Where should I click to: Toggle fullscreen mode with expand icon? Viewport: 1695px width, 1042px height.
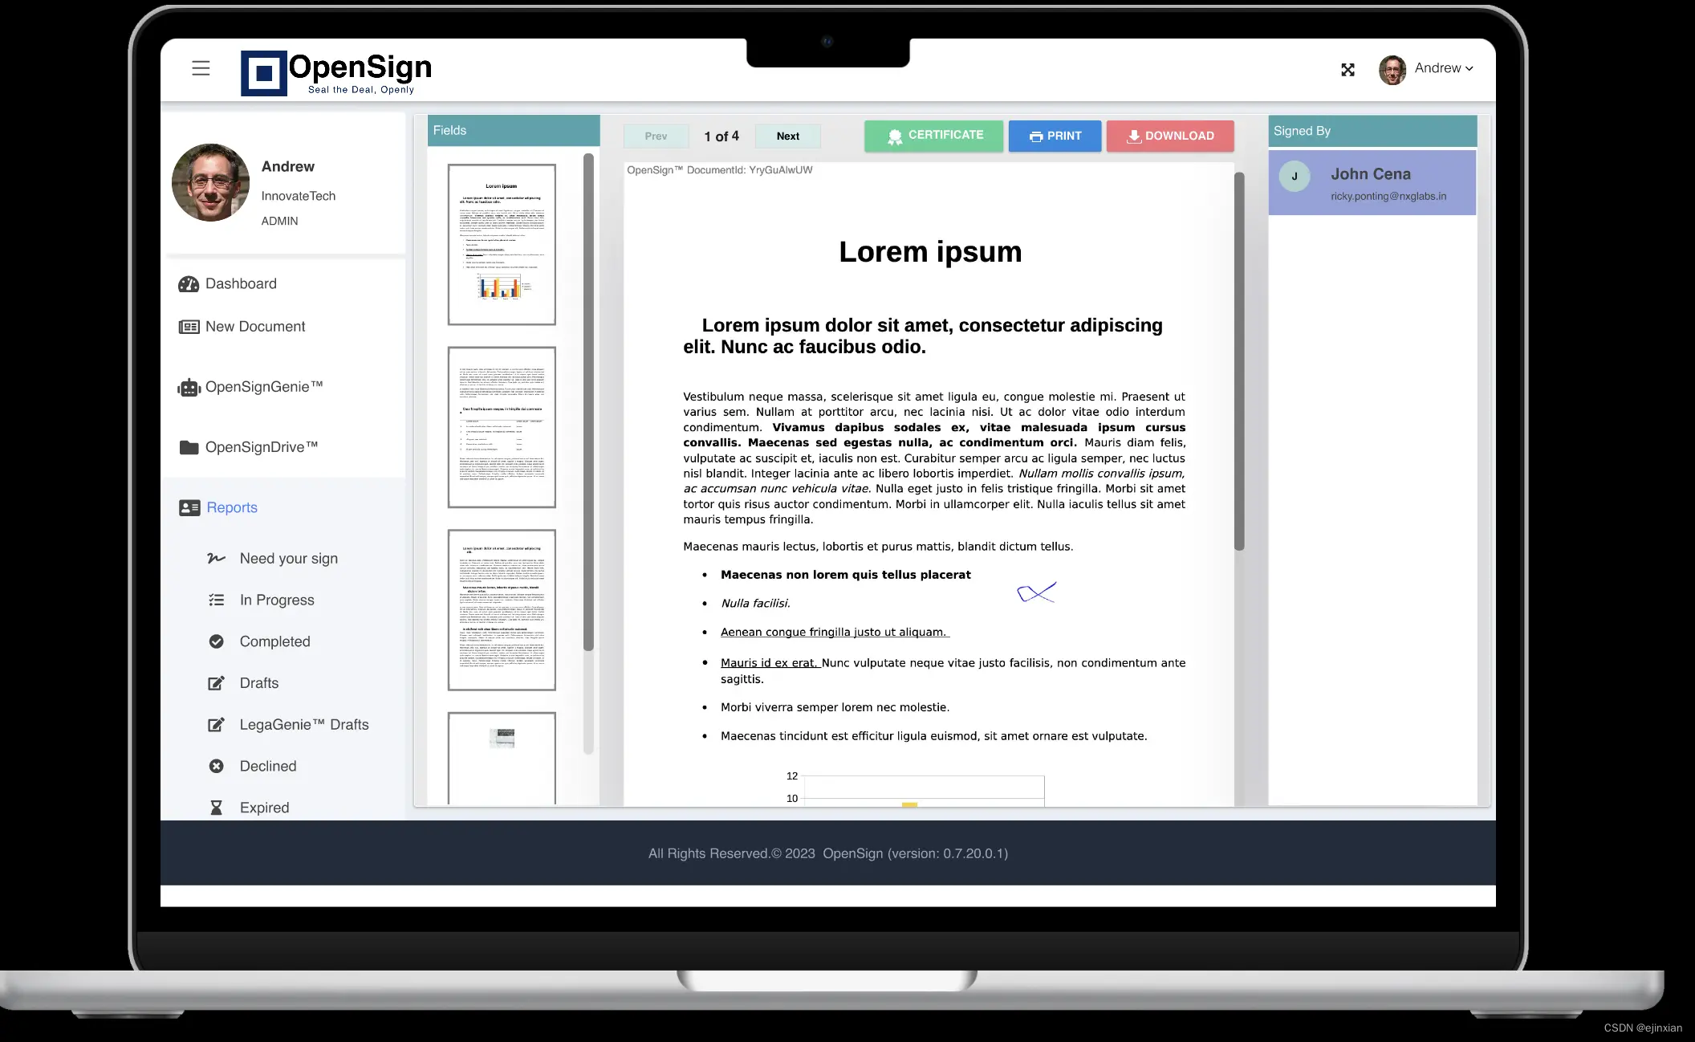click(x=1347, y=68)
